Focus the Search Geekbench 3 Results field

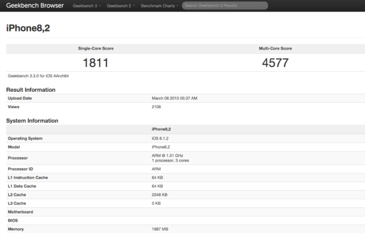pyautogui.click(x=225, y=5)
